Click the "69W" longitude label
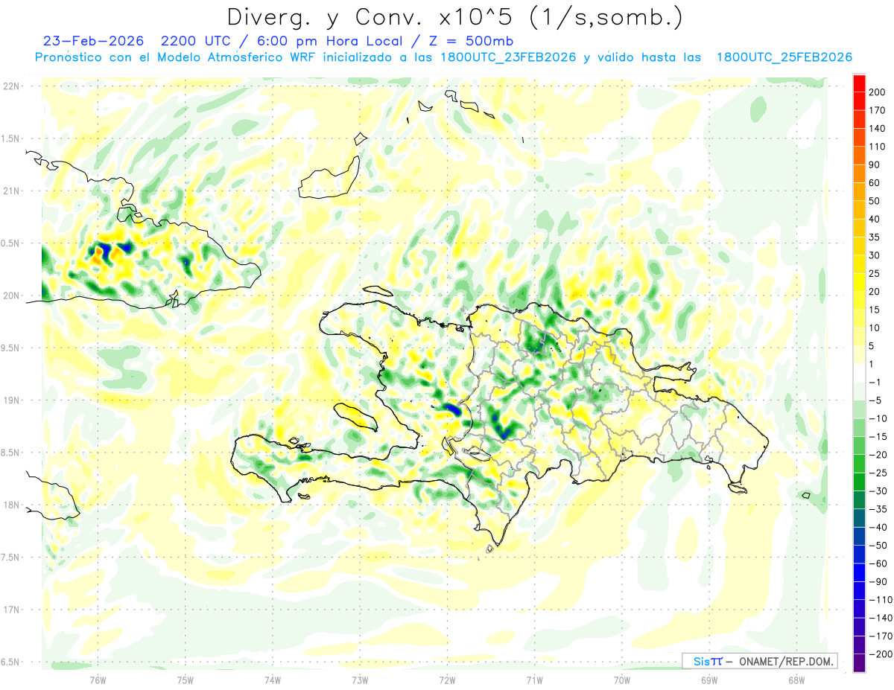Image resolution: width=894 pixels, height=690 pixels. pos(709,680)
